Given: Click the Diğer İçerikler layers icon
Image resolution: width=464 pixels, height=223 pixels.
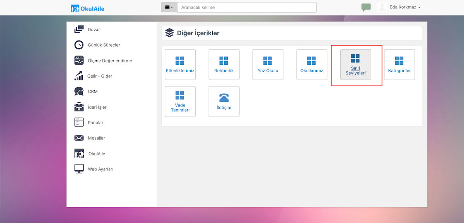Looking at the screenshot, I should 169,33.
